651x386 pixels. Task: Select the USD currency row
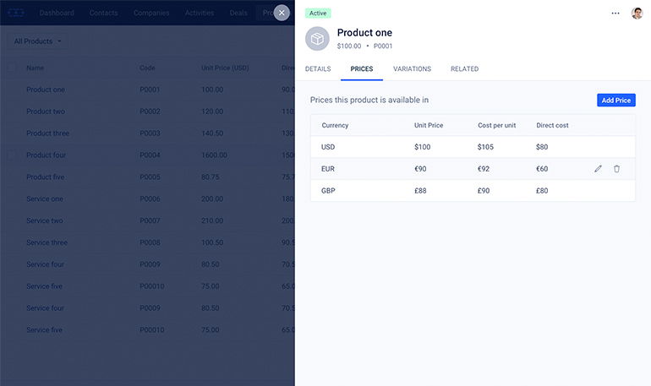click(473, 147)
